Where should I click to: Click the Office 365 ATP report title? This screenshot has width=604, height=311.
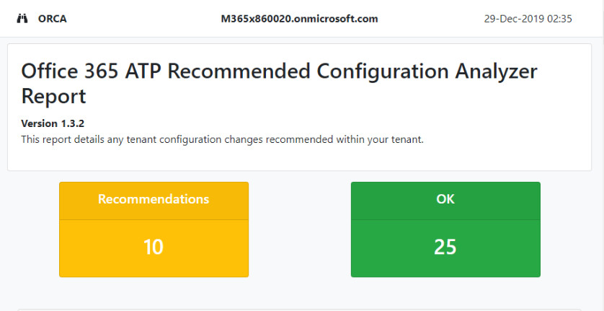point(279,84)
